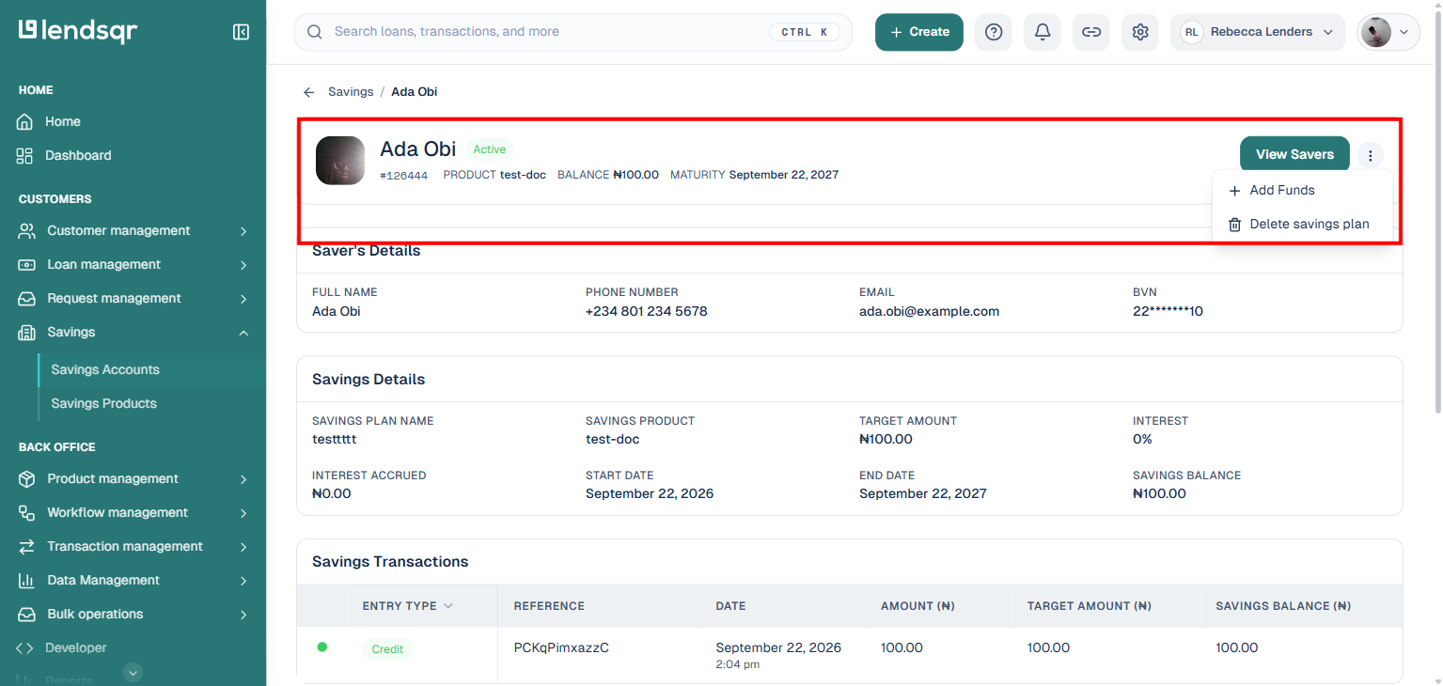The width and height of the screenshot is (1443, 686).
Task: Click the three-dot more options button
Action: click(1371, 156)
